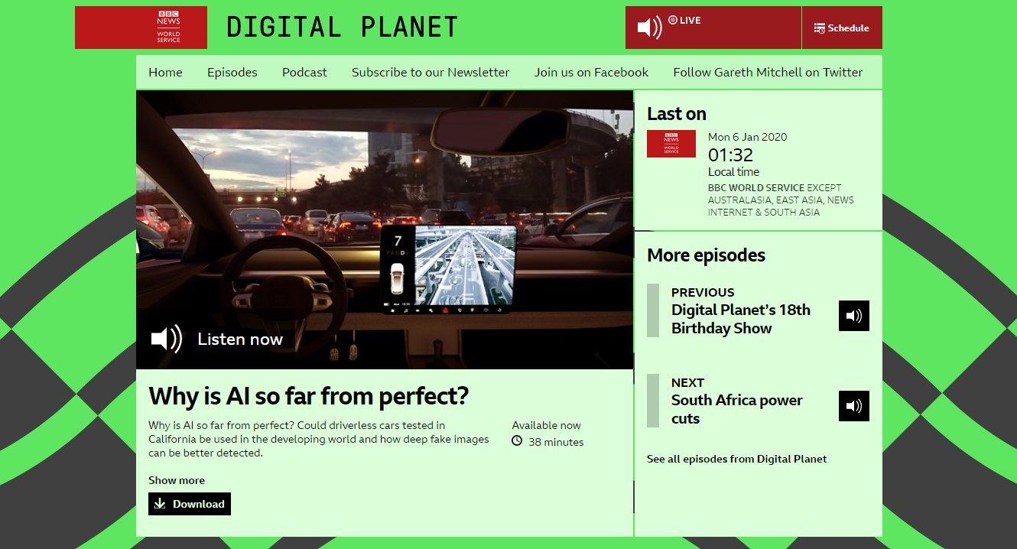Click the 01:32 broadcast time
The image size is (1017, 549).
731,154
